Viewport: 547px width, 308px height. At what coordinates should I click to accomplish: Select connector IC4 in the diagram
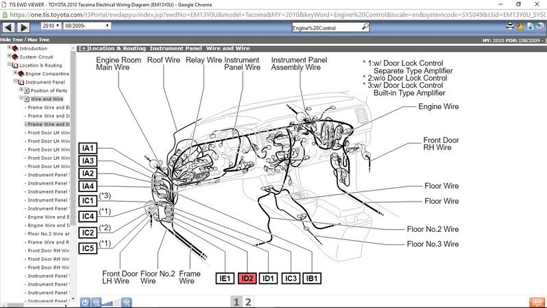(x=88, y=217)
